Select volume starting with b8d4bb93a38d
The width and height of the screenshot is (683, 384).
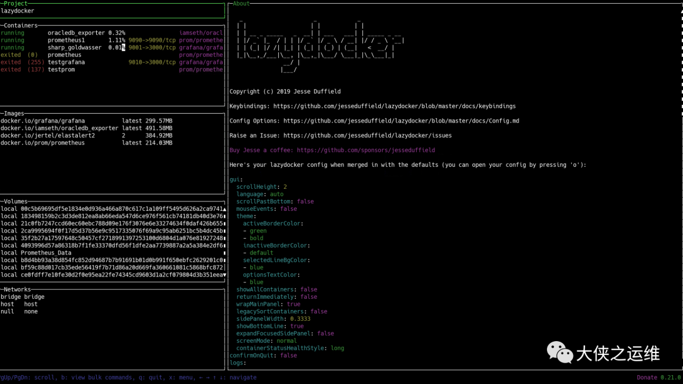111,260
